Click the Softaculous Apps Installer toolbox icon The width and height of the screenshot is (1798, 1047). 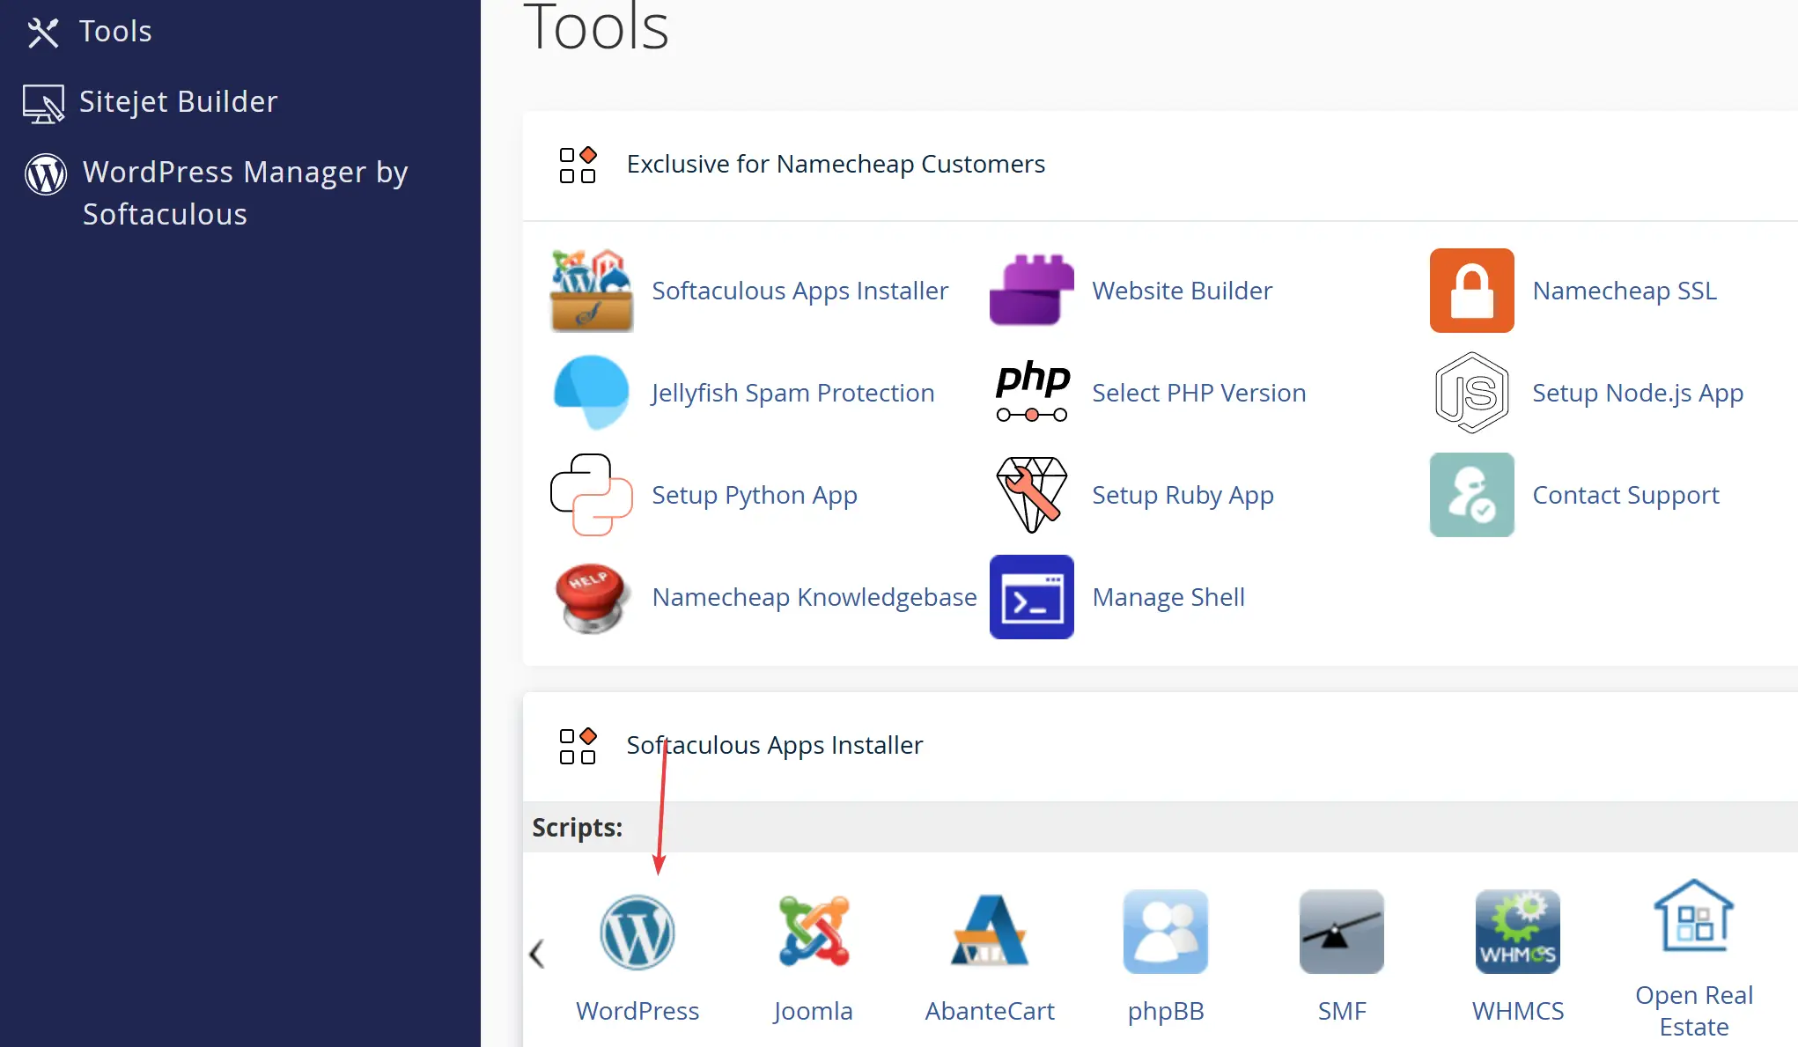click(592, 291)
